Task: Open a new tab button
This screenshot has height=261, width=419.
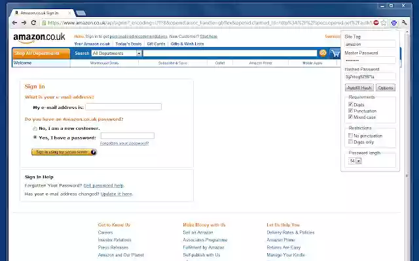Action: 81,13
